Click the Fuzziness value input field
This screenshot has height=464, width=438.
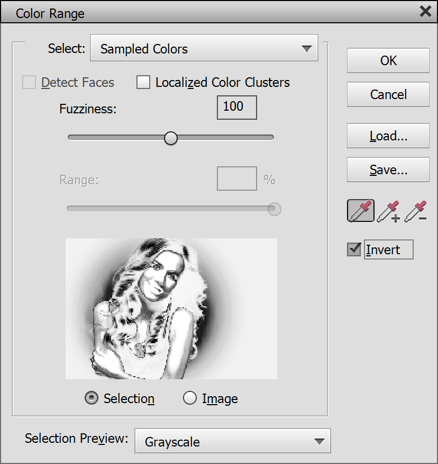click(236, 108)
